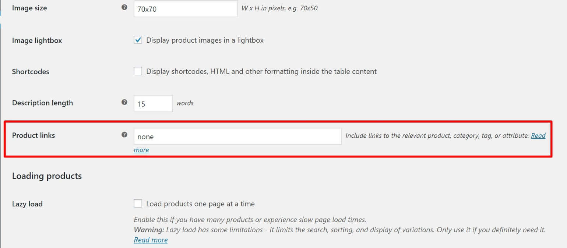Screen dimensions: 567x248
Task: Click the Description length input showing 15
Action: tap(153, 103)
